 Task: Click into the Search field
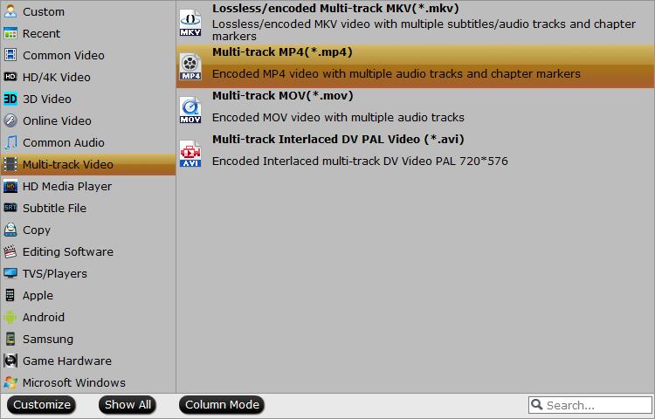(x=589, y=405)
